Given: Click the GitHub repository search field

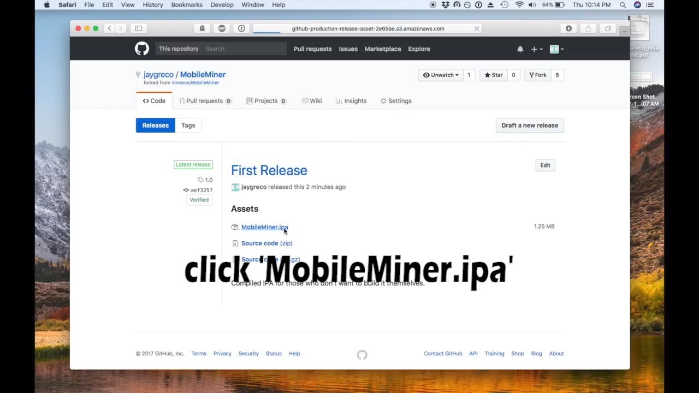Looking at the screenshot, I should (244, 49).
